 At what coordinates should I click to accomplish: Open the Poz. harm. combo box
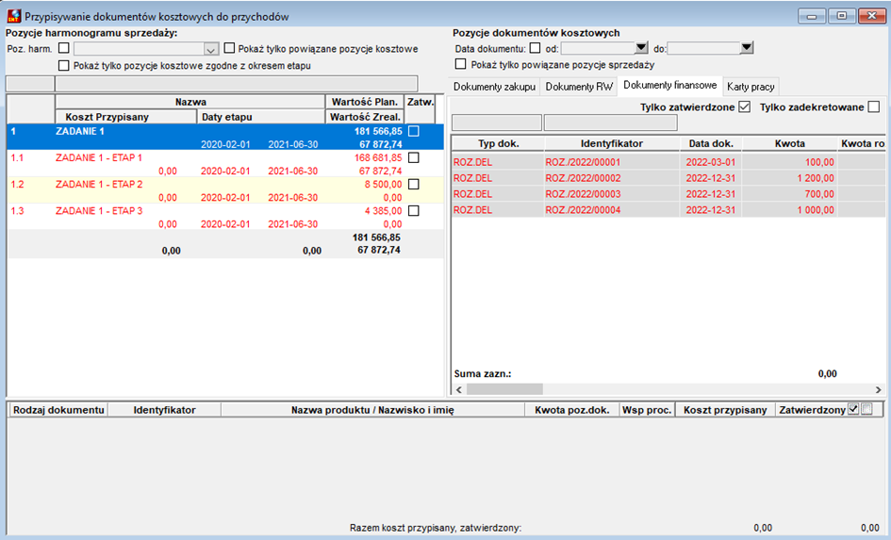click(211, 49)
